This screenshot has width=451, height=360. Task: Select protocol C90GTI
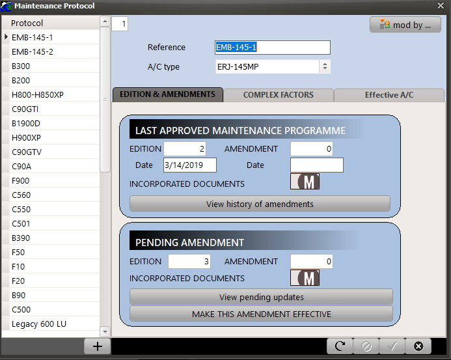point(55,109)
